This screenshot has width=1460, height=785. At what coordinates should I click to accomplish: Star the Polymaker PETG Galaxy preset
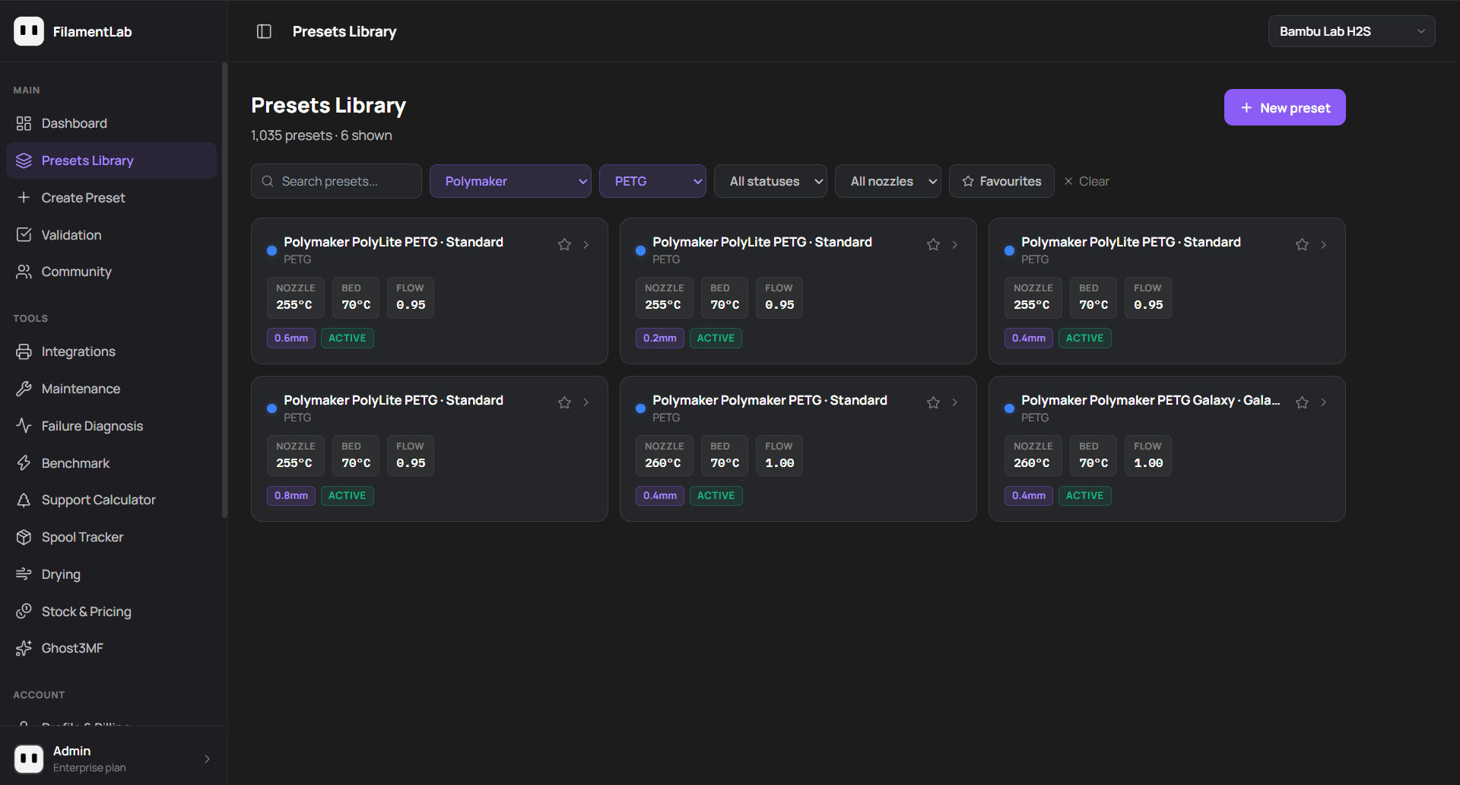click(x=1302, y=402)
